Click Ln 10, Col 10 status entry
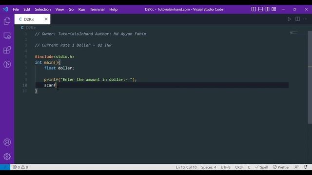Screen dimensions: 312x175 click(x=186, y=167)
